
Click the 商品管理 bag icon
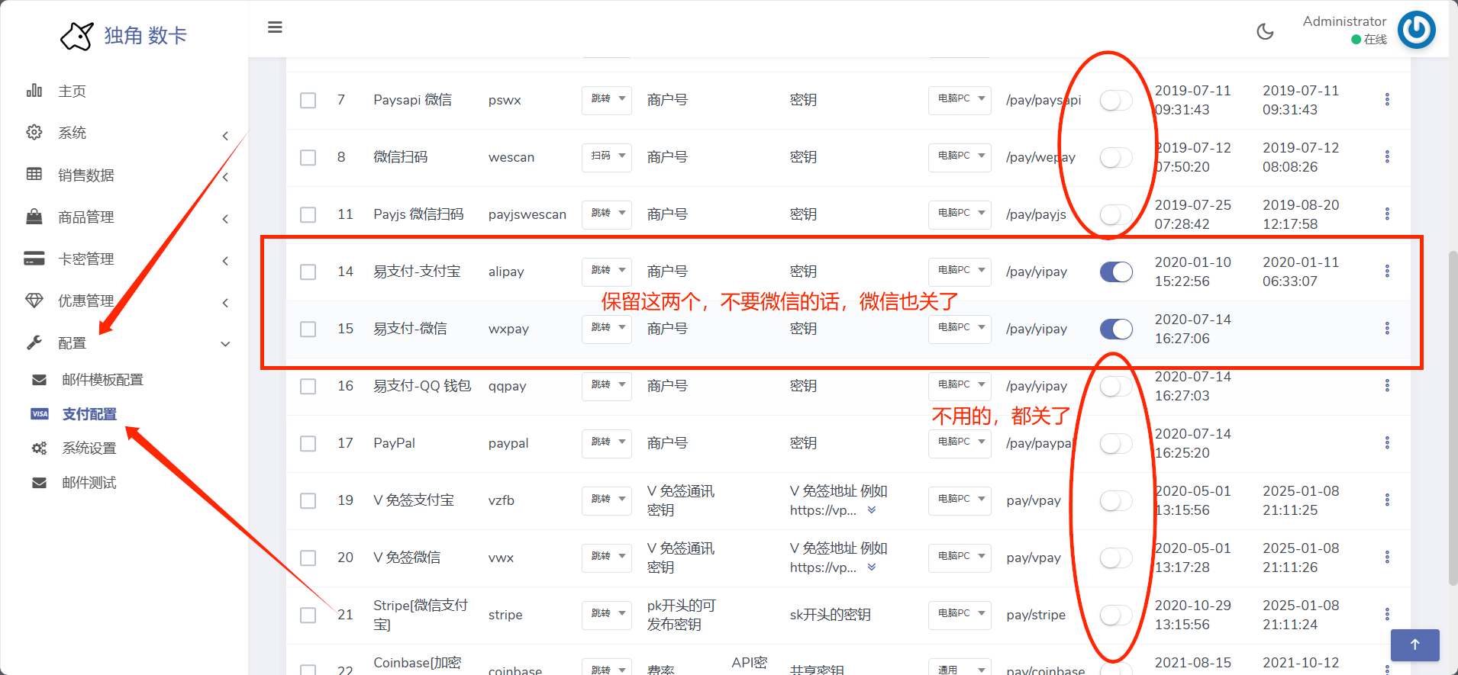coord(34,217)
